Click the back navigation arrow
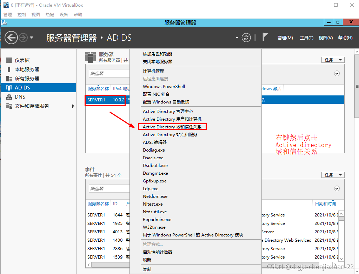The image size is (359, 274). [11, 38]
